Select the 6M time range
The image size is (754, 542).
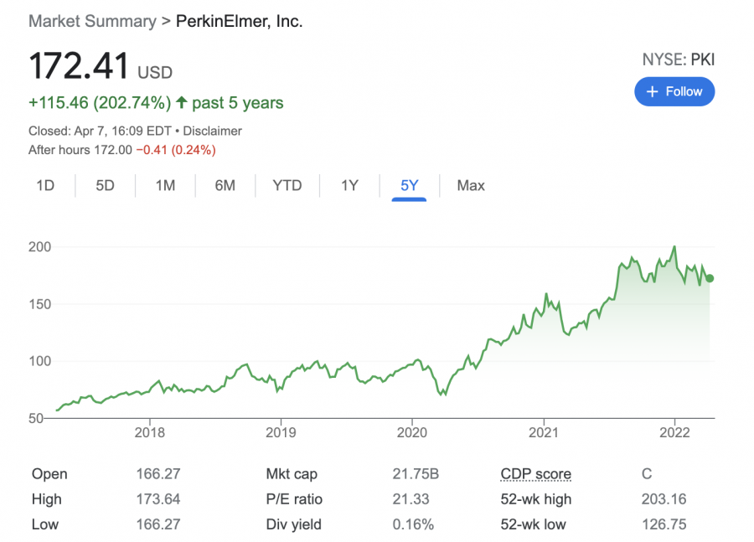click(225, 185)
